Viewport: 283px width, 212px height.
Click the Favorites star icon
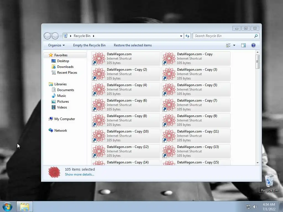[x=51, y=55]
